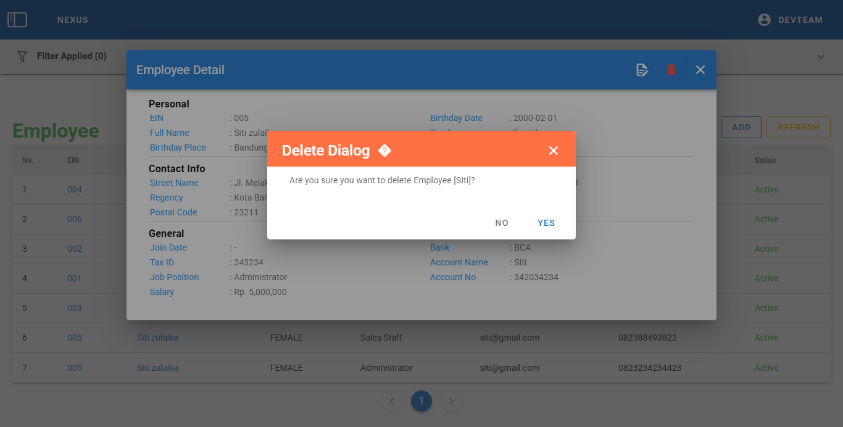Click the ADD employee button
Image resolution: width=843 pixels, height=427 pixels.
[x=741, y=127]
